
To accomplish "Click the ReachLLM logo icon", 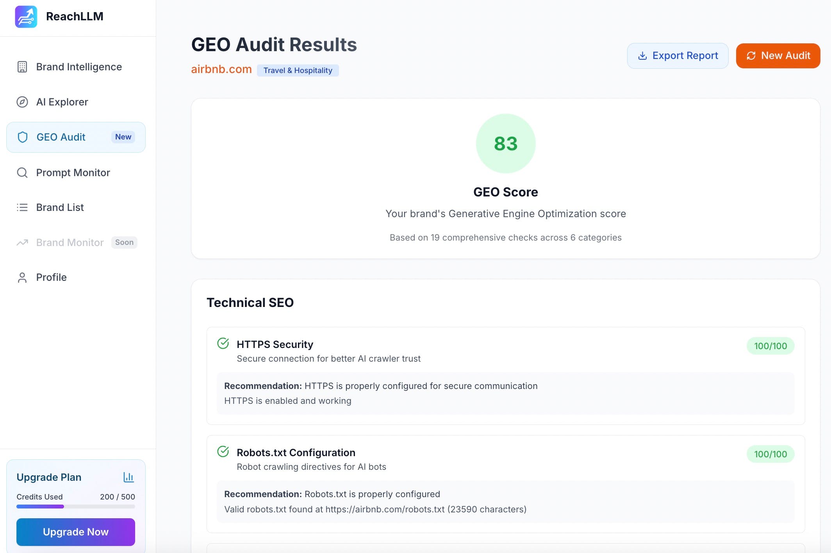I will click(x=26, y=16).
